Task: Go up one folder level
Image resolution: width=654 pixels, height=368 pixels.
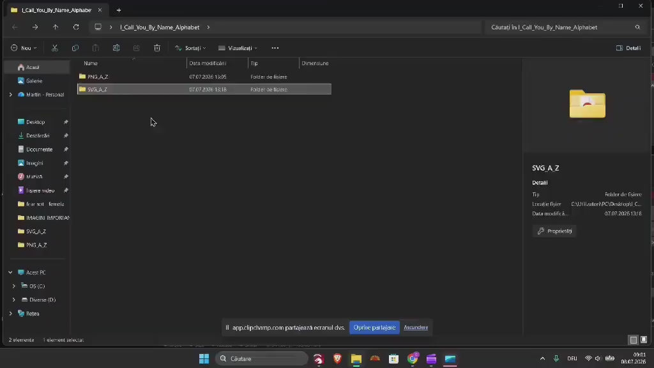Action: pyautogui.click(x=56, y=27)
